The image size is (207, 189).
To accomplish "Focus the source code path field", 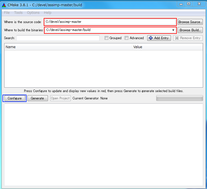I will click(110, 22).
